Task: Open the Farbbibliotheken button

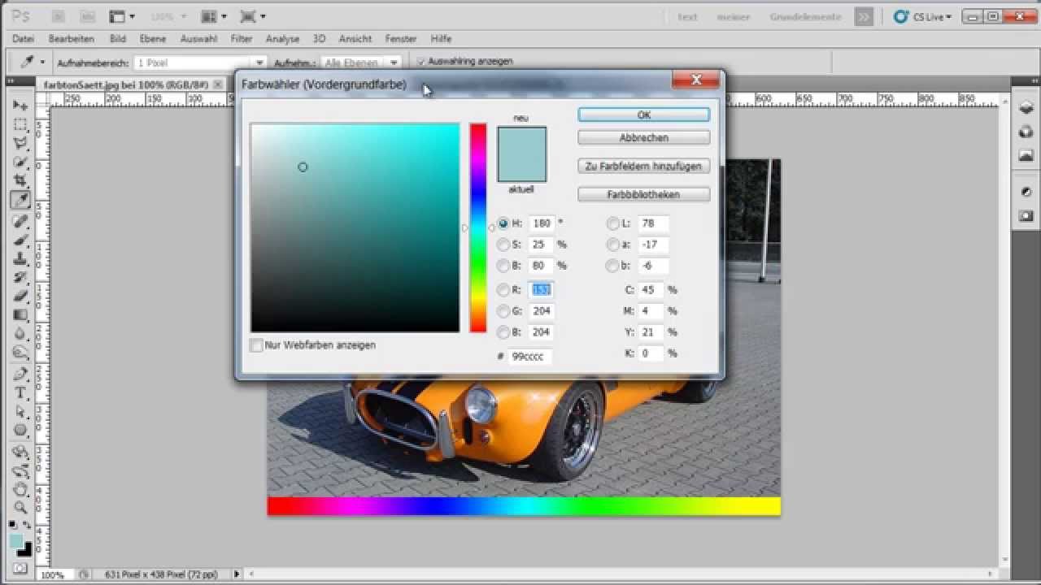Action: (644, 195)
